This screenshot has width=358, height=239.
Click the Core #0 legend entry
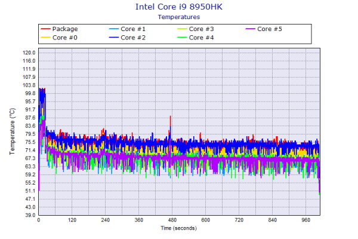(59, 38)
